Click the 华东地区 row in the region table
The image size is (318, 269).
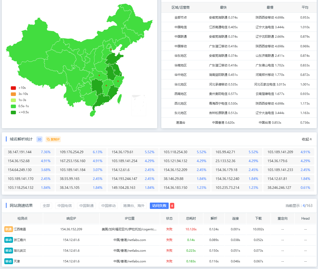(181, 56)
